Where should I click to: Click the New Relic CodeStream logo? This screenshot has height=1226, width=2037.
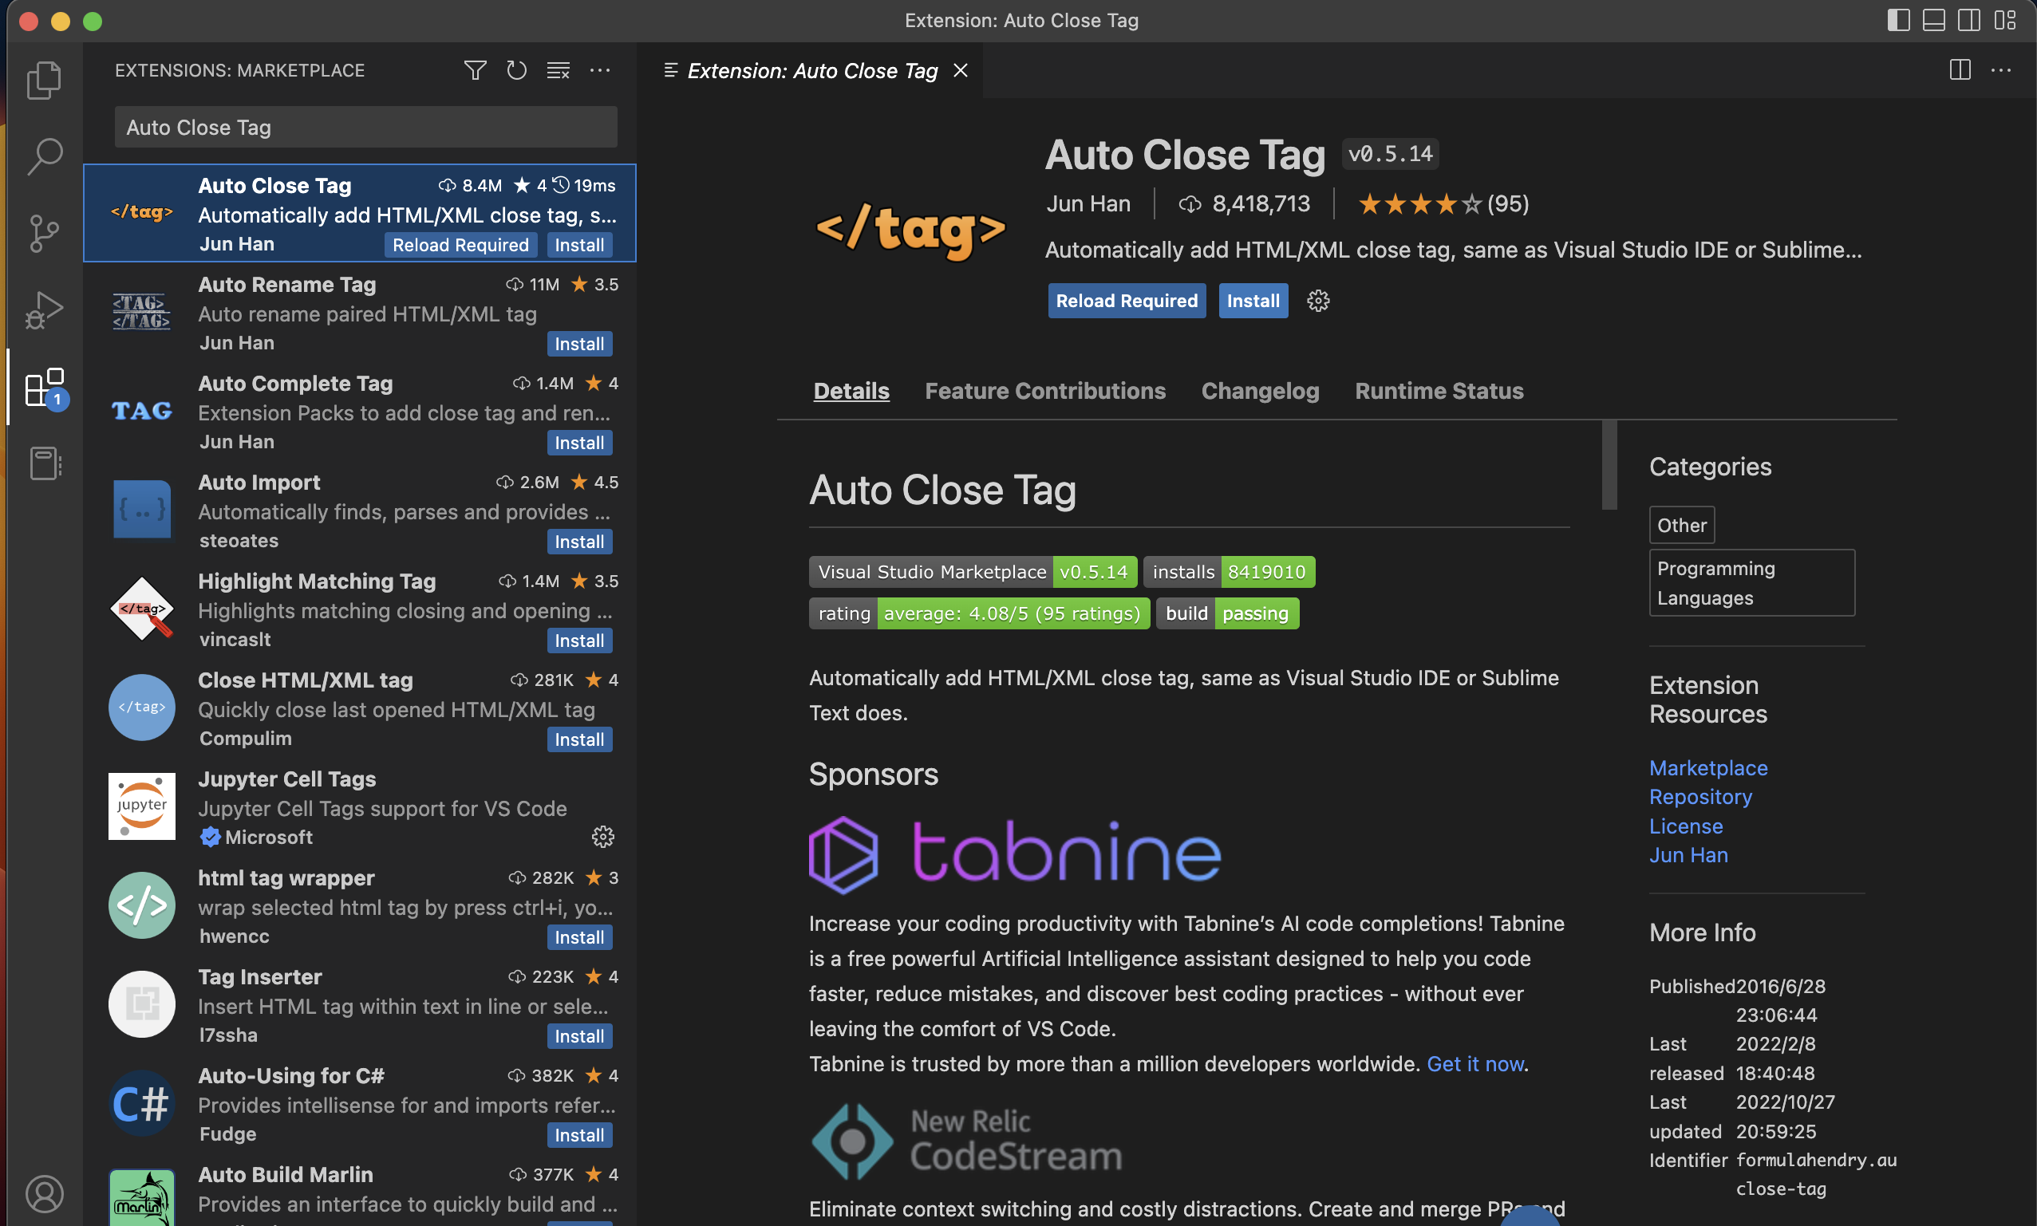click(967, 1141)
